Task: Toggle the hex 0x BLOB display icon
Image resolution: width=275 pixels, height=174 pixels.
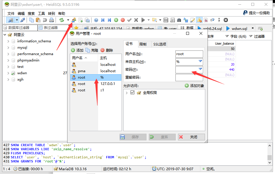Action: coord(206,20)
